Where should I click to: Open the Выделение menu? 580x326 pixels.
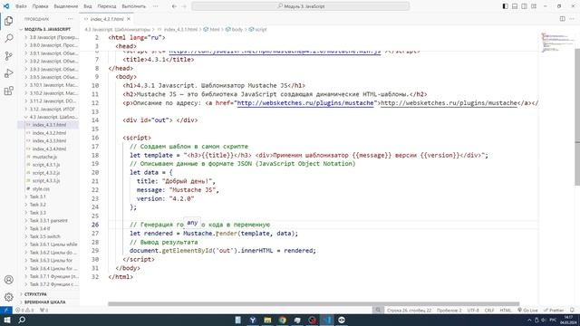click(66, 6)
